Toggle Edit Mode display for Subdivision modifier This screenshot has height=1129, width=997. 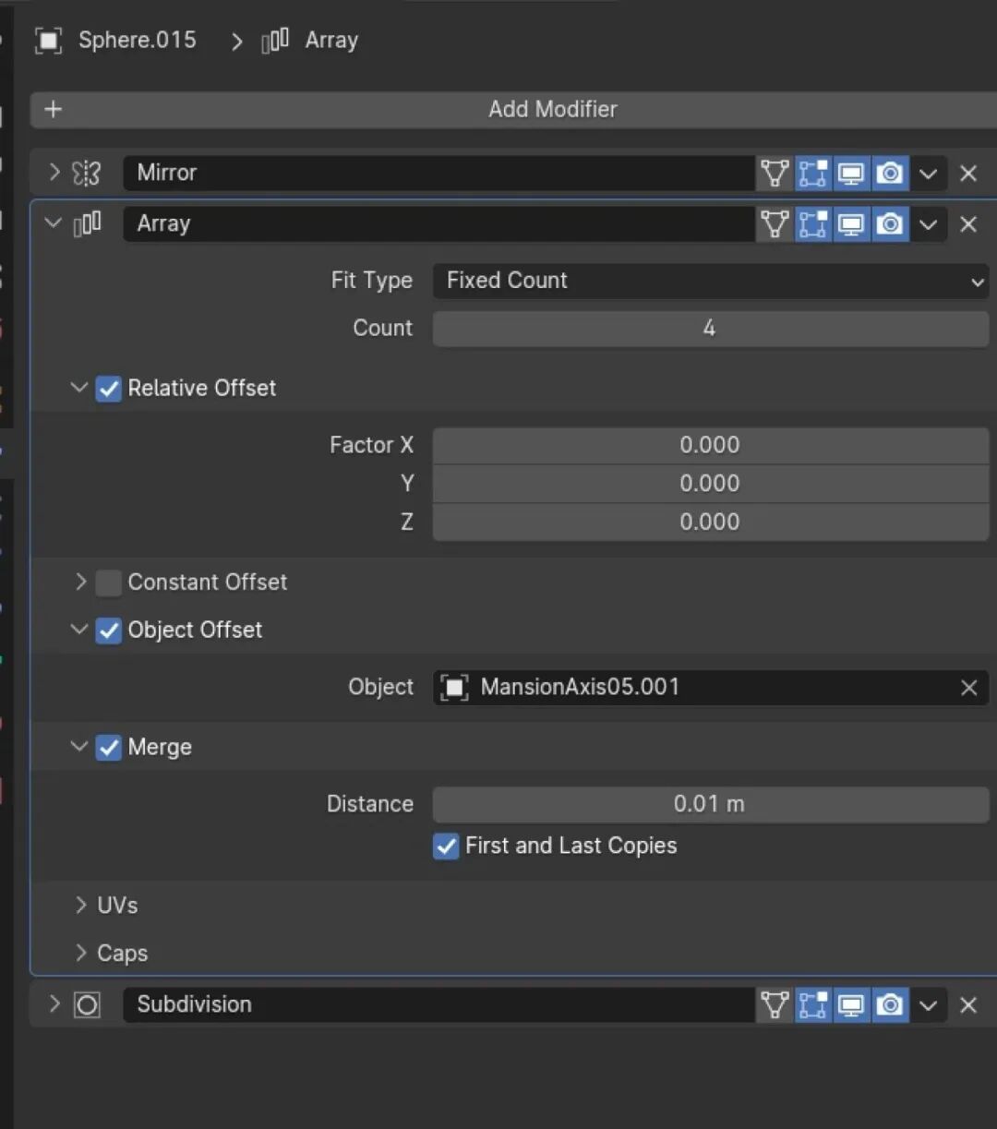[x=813, y=1004]
